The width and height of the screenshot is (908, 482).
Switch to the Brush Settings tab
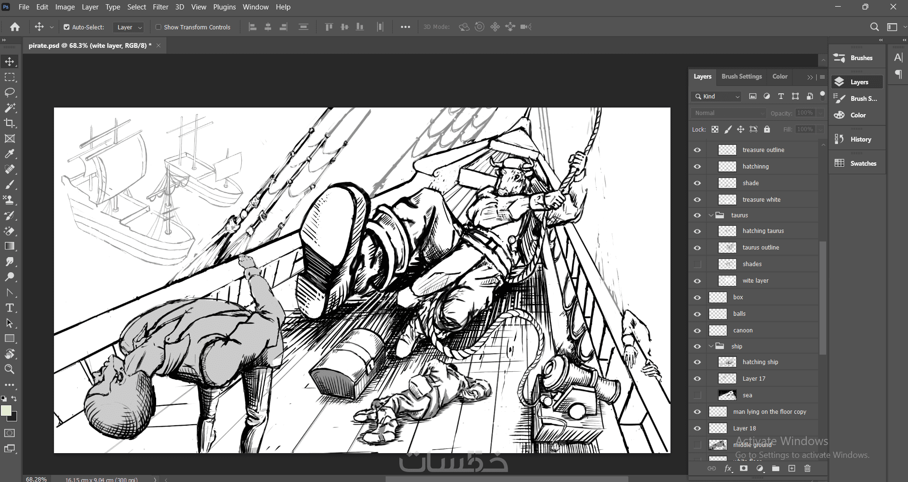pyautogui.click(x=741, y=77)
